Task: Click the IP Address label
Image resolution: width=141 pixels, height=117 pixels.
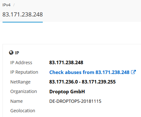Action: 21,63
